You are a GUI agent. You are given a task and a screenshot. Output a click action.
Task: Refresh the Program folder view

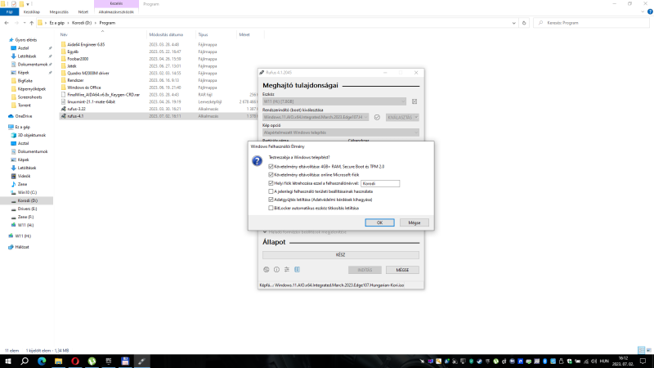[524, 23]
